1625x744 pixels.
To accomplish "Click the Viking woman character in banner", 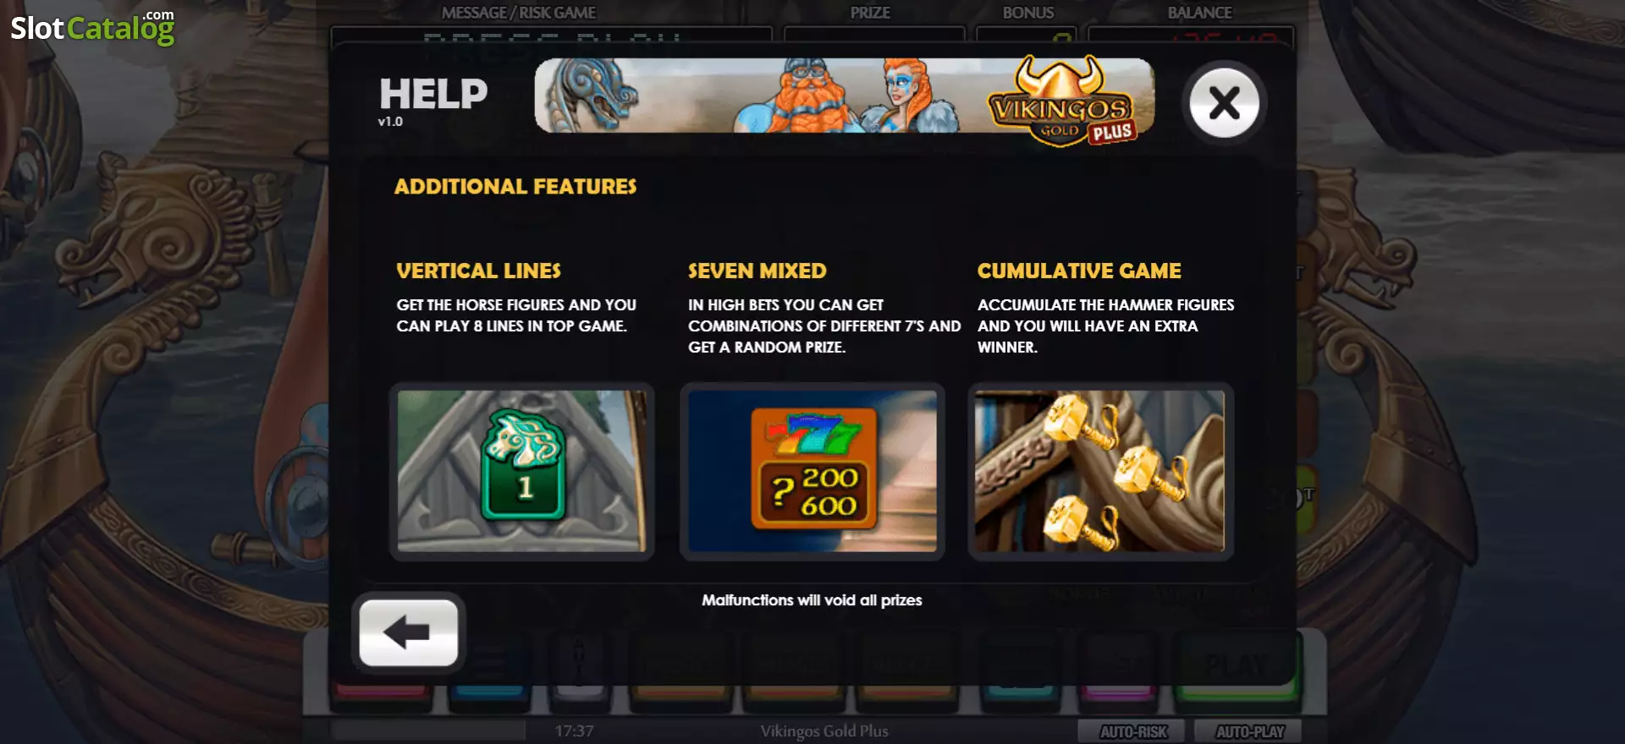I will point(916,96).
